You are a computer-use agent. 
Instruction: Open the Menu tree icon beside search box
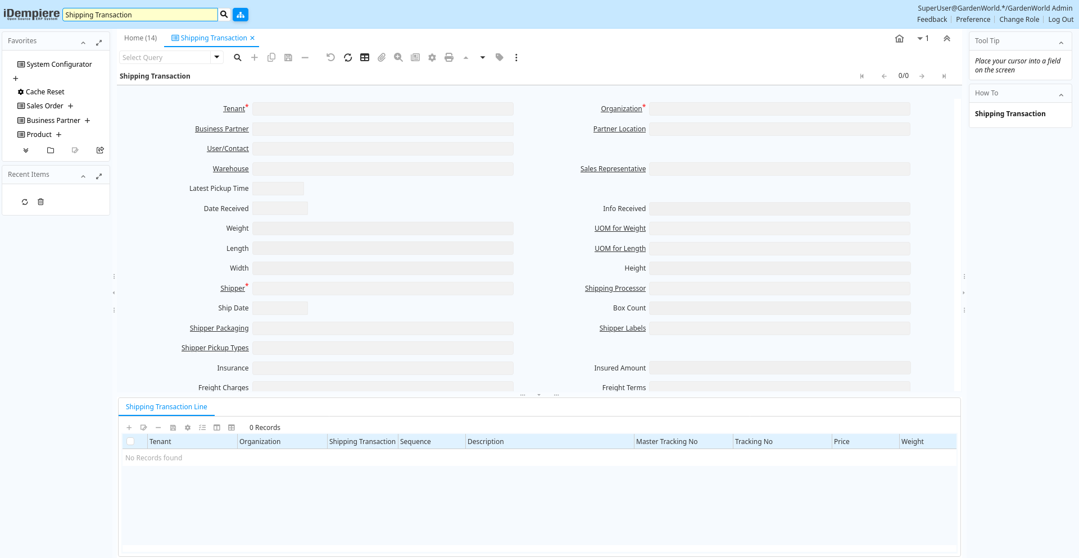pyautogui.click(x=241, y=15)
